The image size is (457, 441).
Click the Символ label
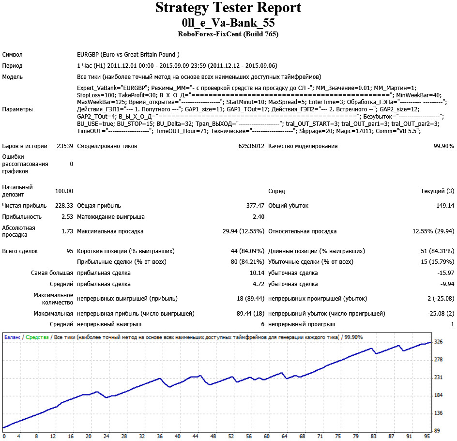[x=12, y=55]
